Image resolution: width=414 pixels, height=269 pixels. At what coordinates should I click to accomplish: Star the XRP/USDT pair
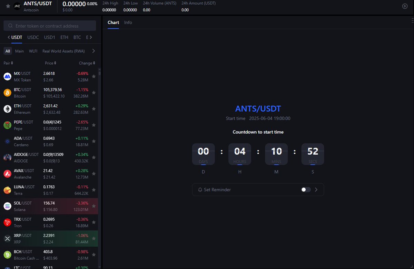pyautogui.click(x=93, y=238)
